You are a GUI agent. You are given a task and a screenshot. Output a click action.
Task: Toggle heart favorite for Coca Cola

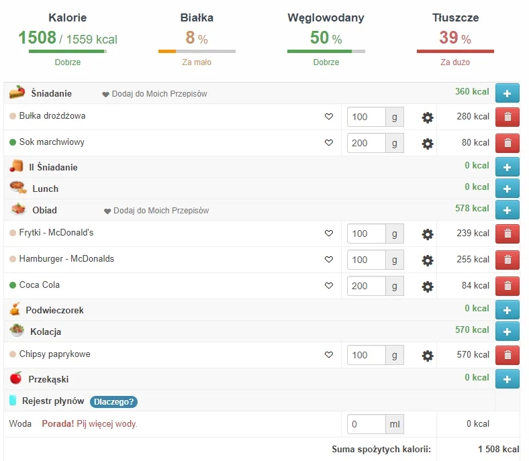tap(329, 286)
